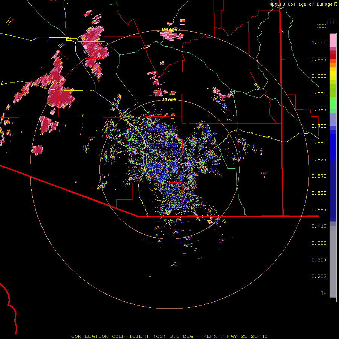This screenshot has width=339, height=339.
Task: Select the 0.253 scale value
Action: pyautogui.click(x=319, y=276)
